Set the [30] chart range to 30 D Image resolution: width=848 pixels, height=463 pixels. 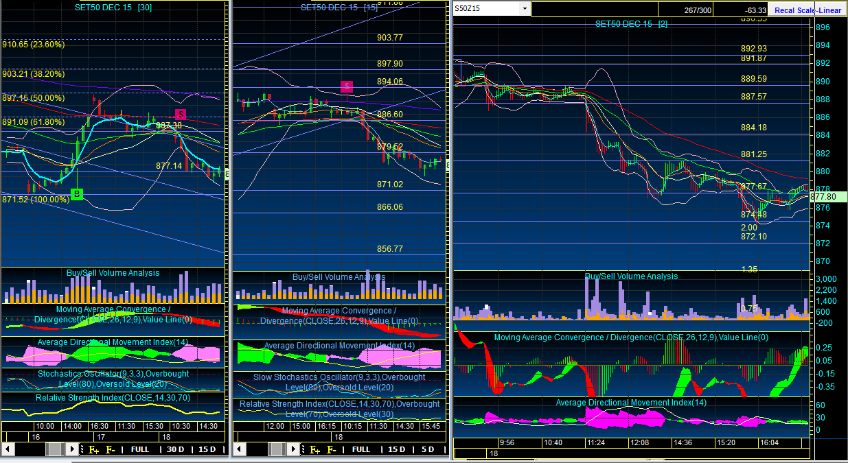tap(176, 449)
